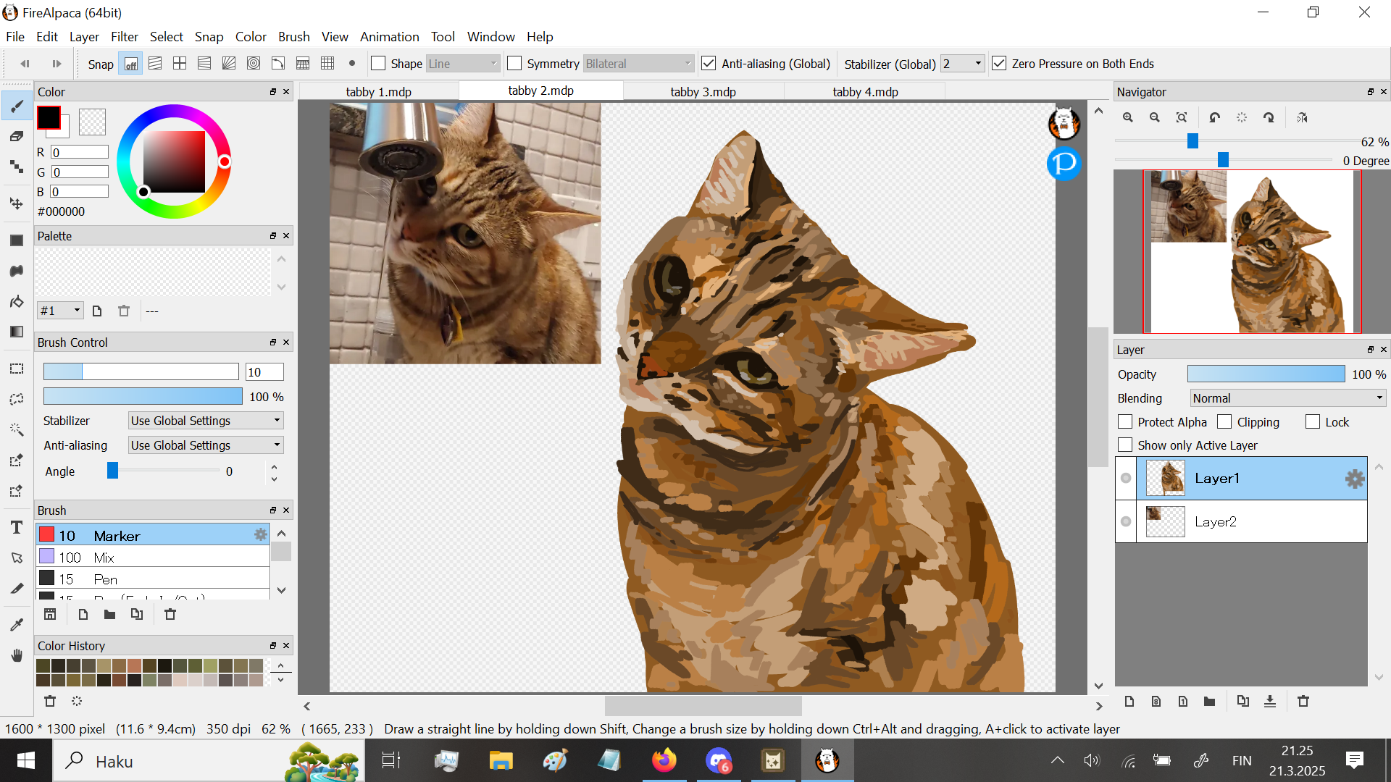Enable the Protect Alpha checkbox
The width and height of the screenshot is (1391, 782).
[1125, 422]
